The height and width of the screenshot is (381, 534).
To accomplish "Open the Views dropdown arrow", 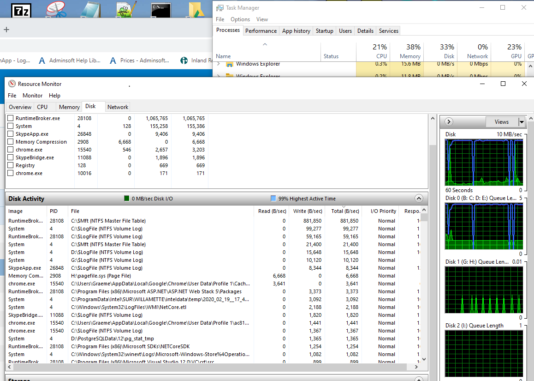I will pyautogui.click(x=522, y=122).
